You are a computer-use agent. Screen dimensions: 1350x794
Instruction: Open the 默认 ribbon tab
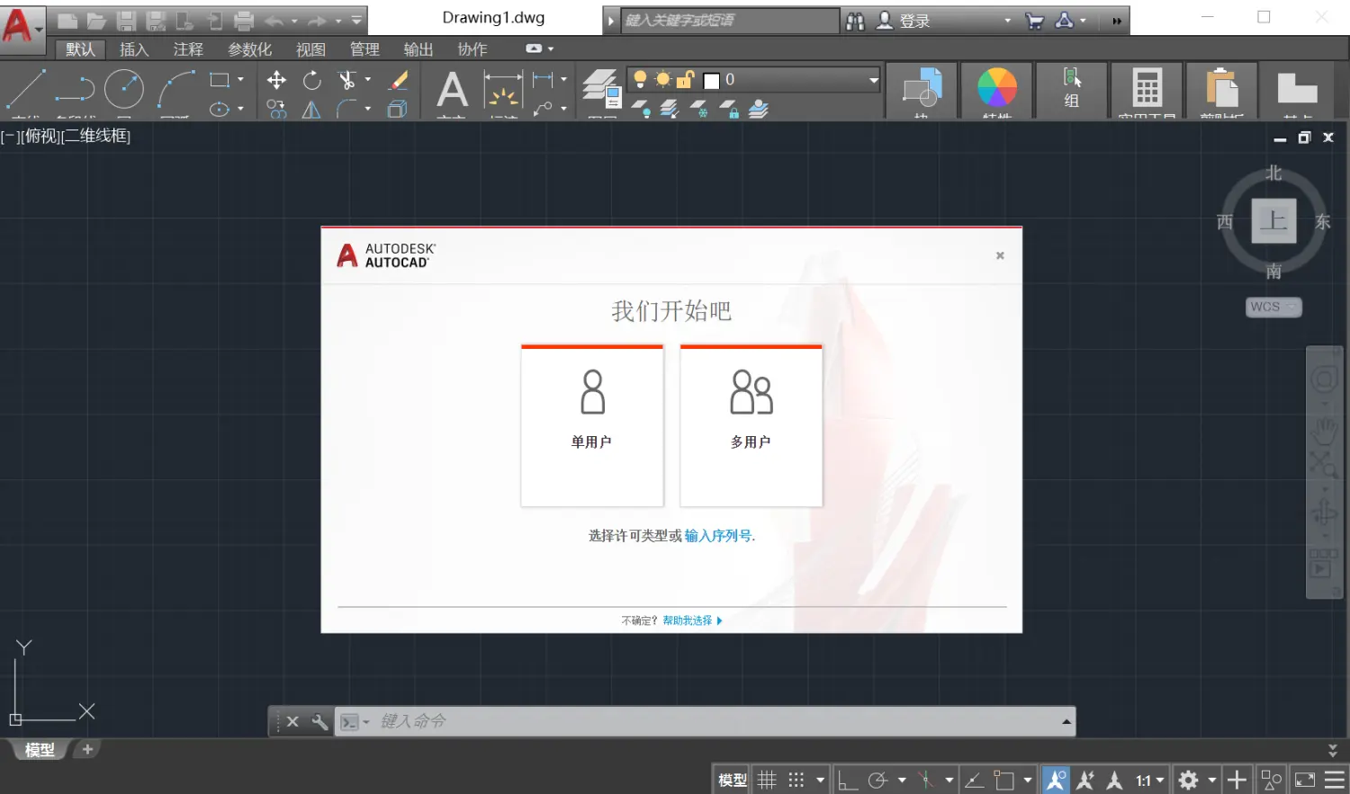pyautogui.click(x=80, y=49)
